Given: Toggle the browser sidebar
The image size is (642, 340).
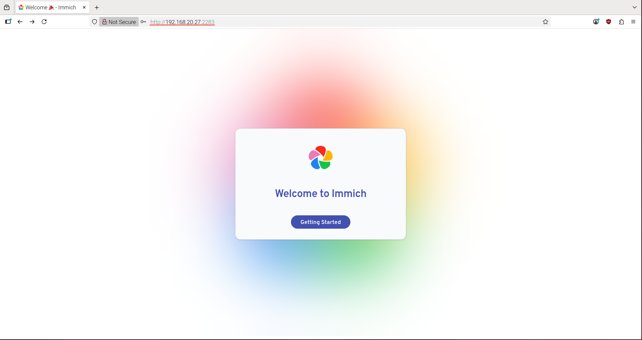Looking at the screenshot, I should coord(8,22).
